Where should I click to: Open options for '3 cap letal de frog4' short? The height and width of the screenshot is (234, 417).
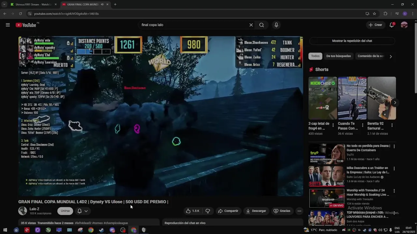(333, 125)
